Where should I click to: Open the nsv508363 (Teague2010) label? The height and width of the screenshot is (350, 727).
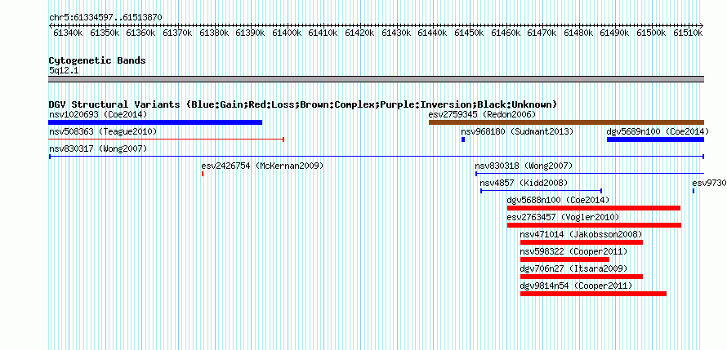pos(103,132)
